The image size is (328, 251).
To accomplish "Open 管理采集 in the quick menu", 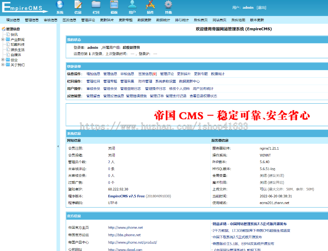I will point(127,81).
